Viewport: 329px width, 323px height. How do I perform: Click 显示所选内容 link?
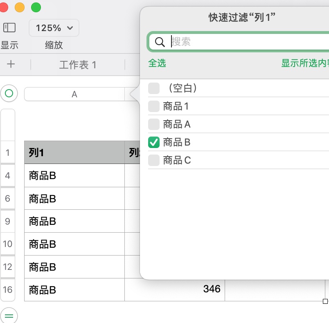pyautogui.click(x=305, y=63)
